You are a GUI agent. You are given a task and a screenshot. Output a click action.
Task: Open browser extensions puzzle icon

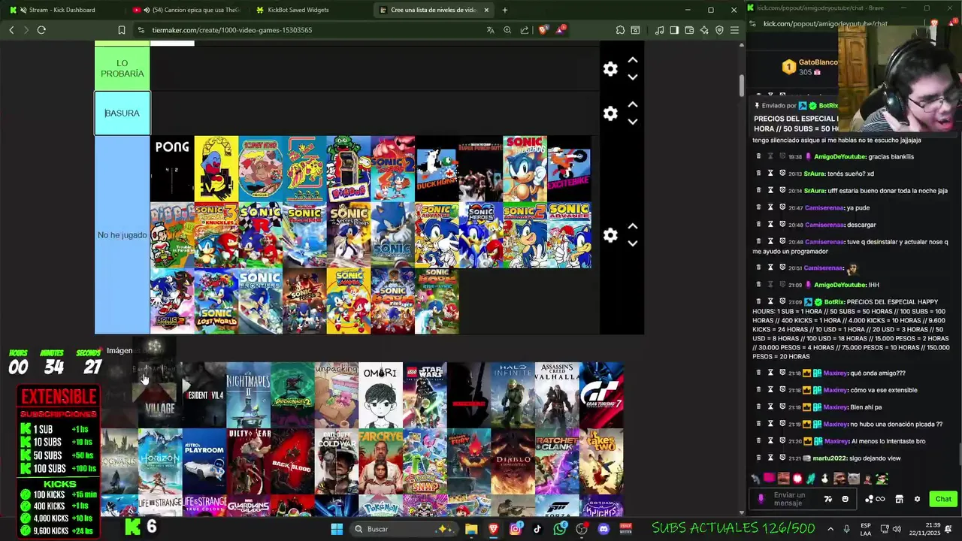click(x=620, y=30)
